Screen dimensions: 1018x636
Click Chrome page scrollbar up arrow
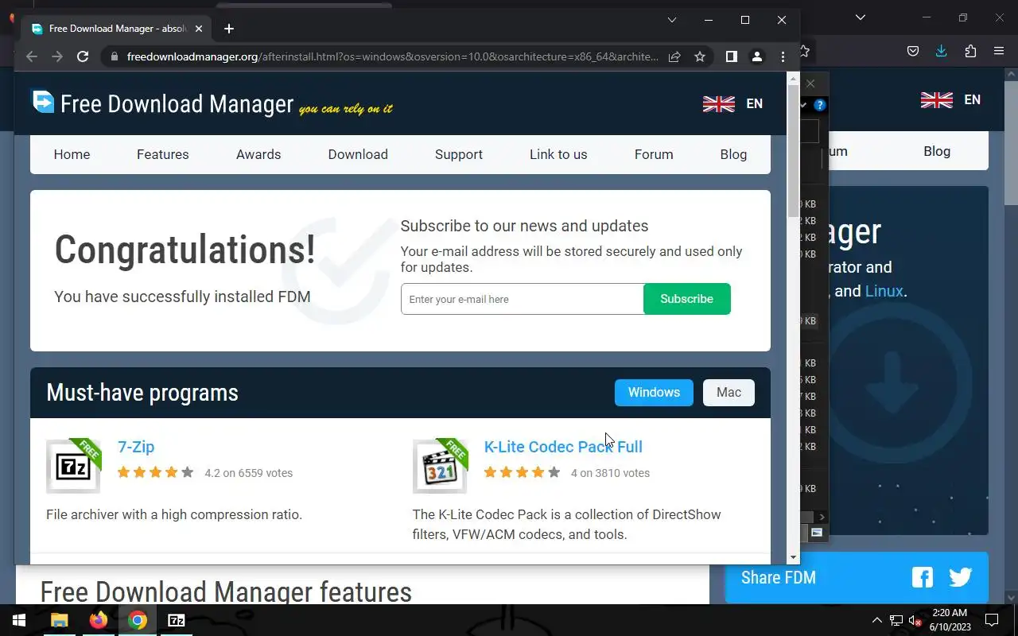click(793, 78)
